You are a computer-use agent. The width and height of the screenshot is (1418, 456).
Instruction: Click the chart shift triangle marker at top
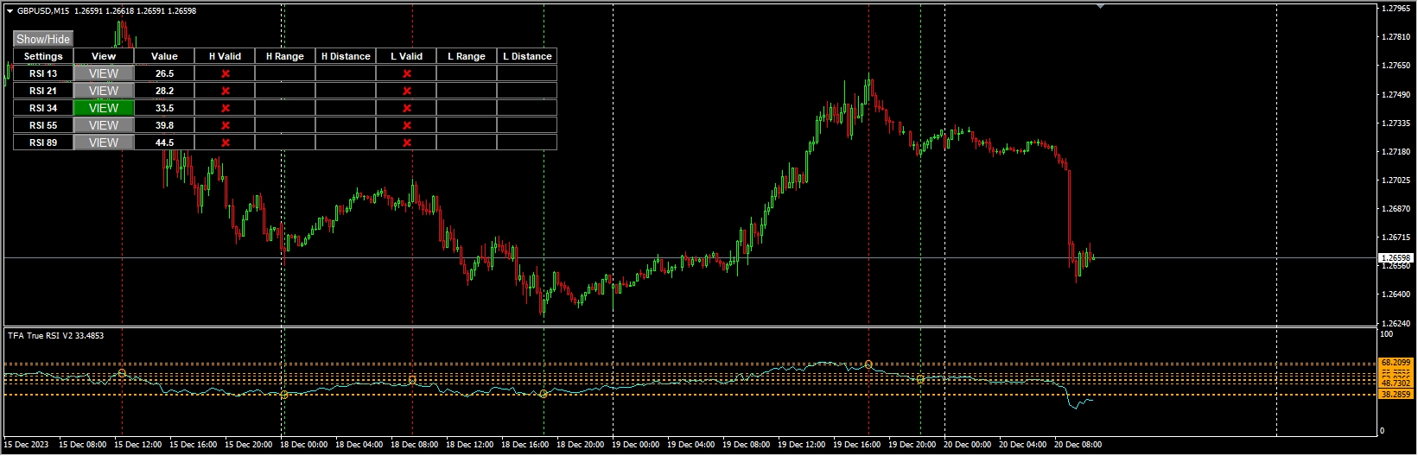coord(1100,6)
